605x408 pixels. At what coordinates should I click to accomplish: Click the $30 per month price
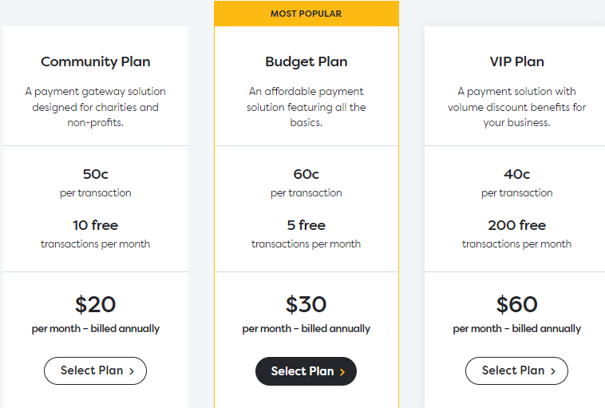click(306, 304)
